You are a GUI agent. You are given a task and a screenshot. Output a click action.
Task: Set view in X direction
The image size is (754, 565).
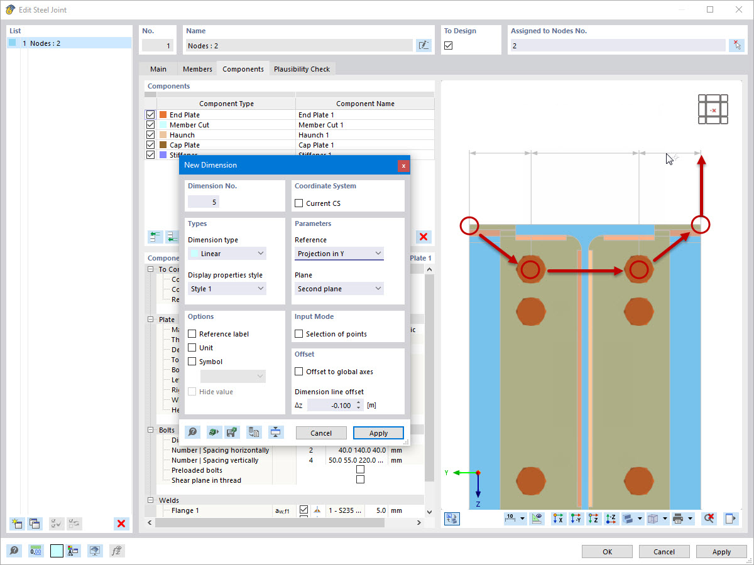tap(558, 519)
